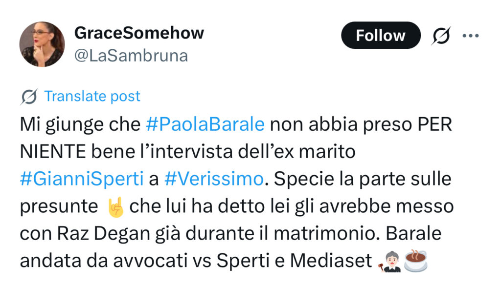Click the Grok icon left of Translate post

(x=29, y=97)
